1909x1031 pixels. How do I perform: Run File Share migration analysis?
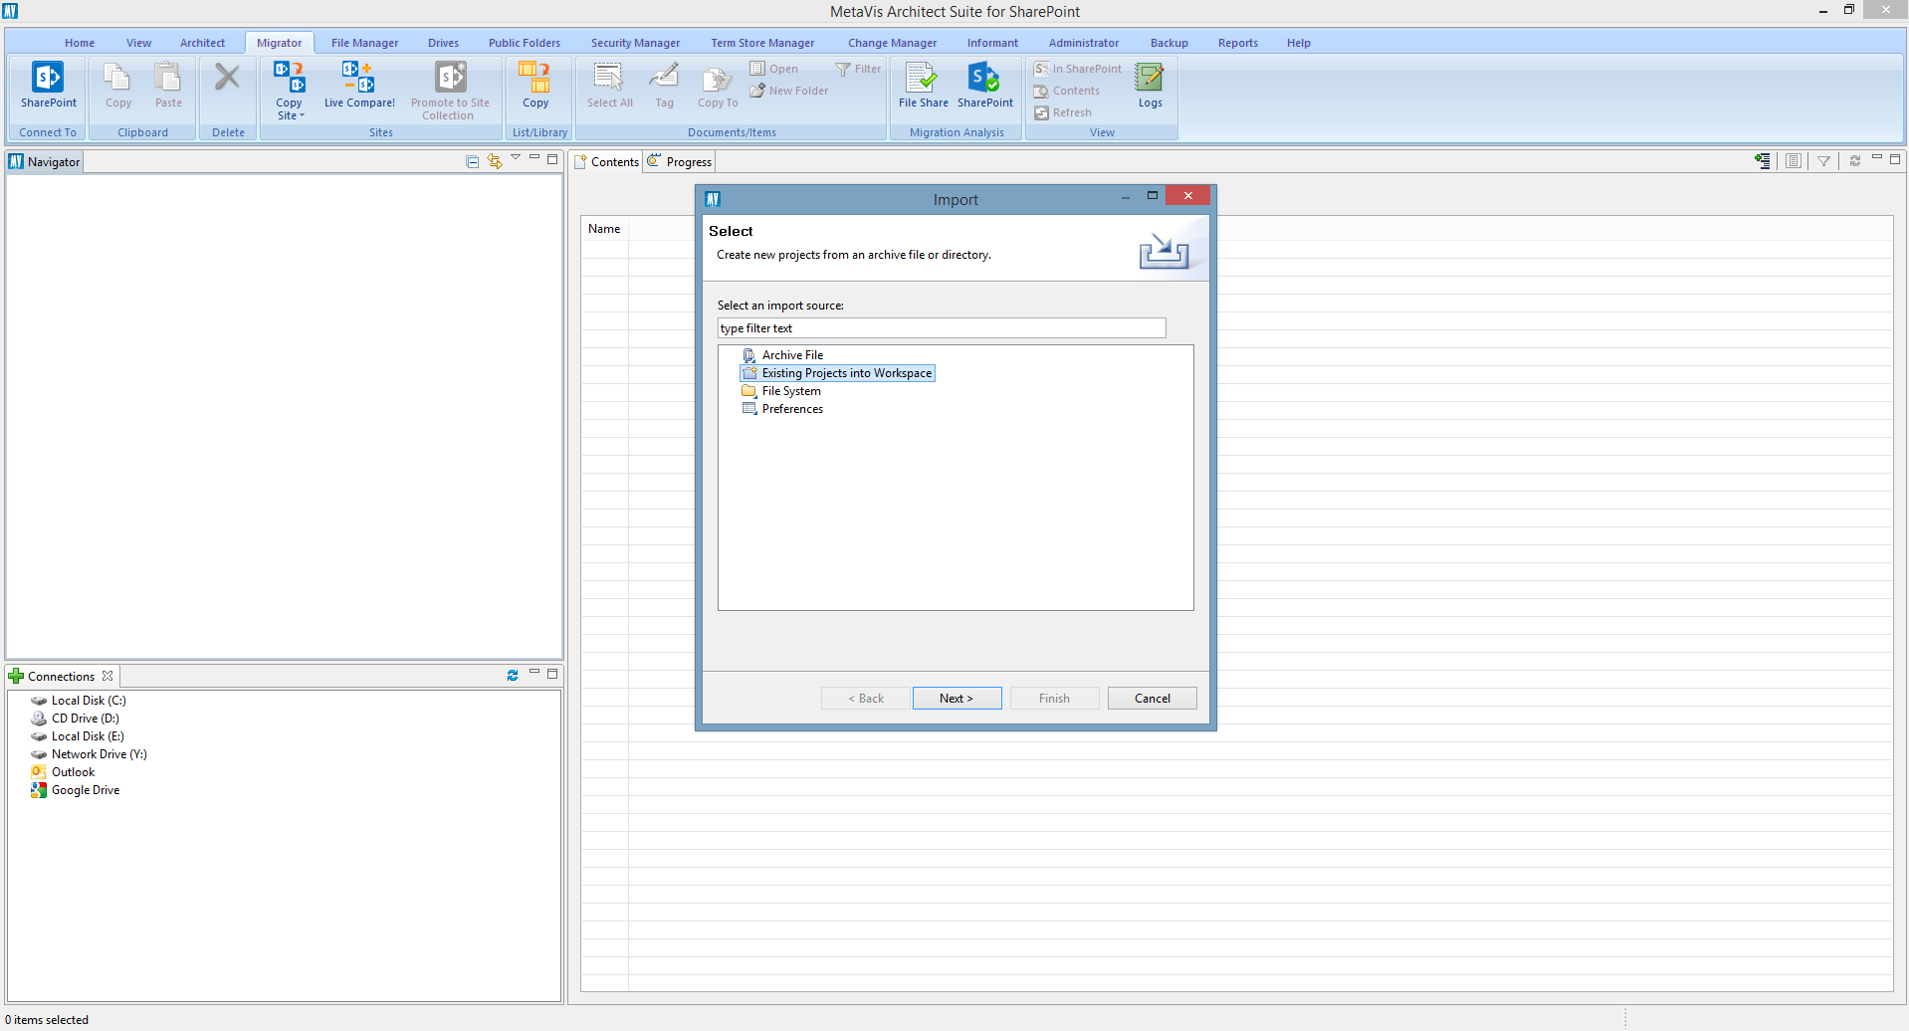923,86
